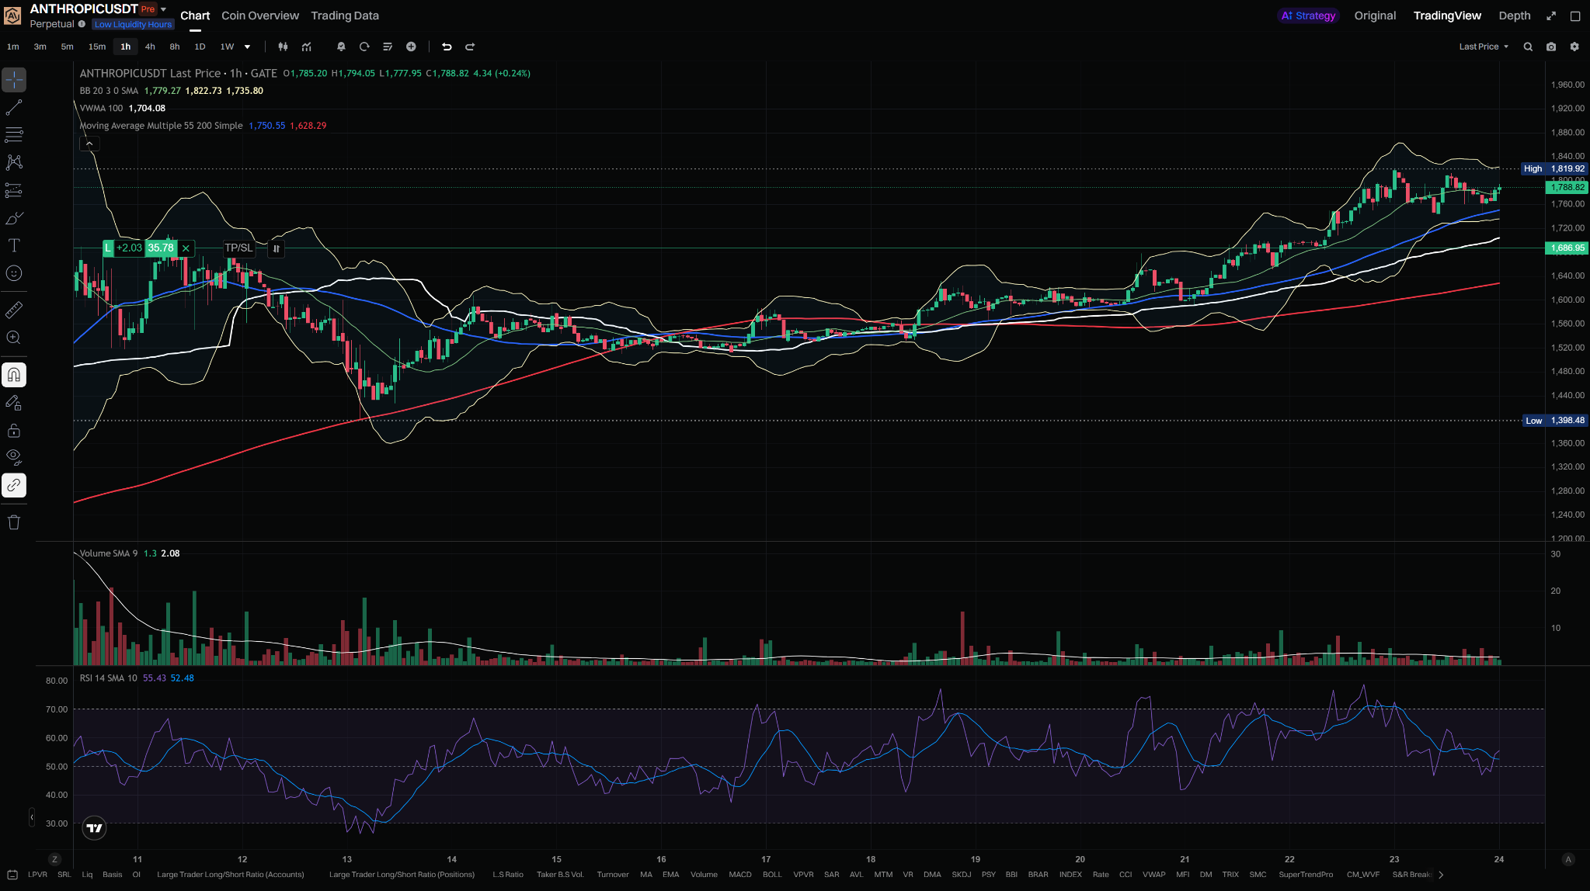Open the indicator calendar icon at bottom-left
Image resolution: width=1590 pixels, height=891 pixels.
[12, 875]
